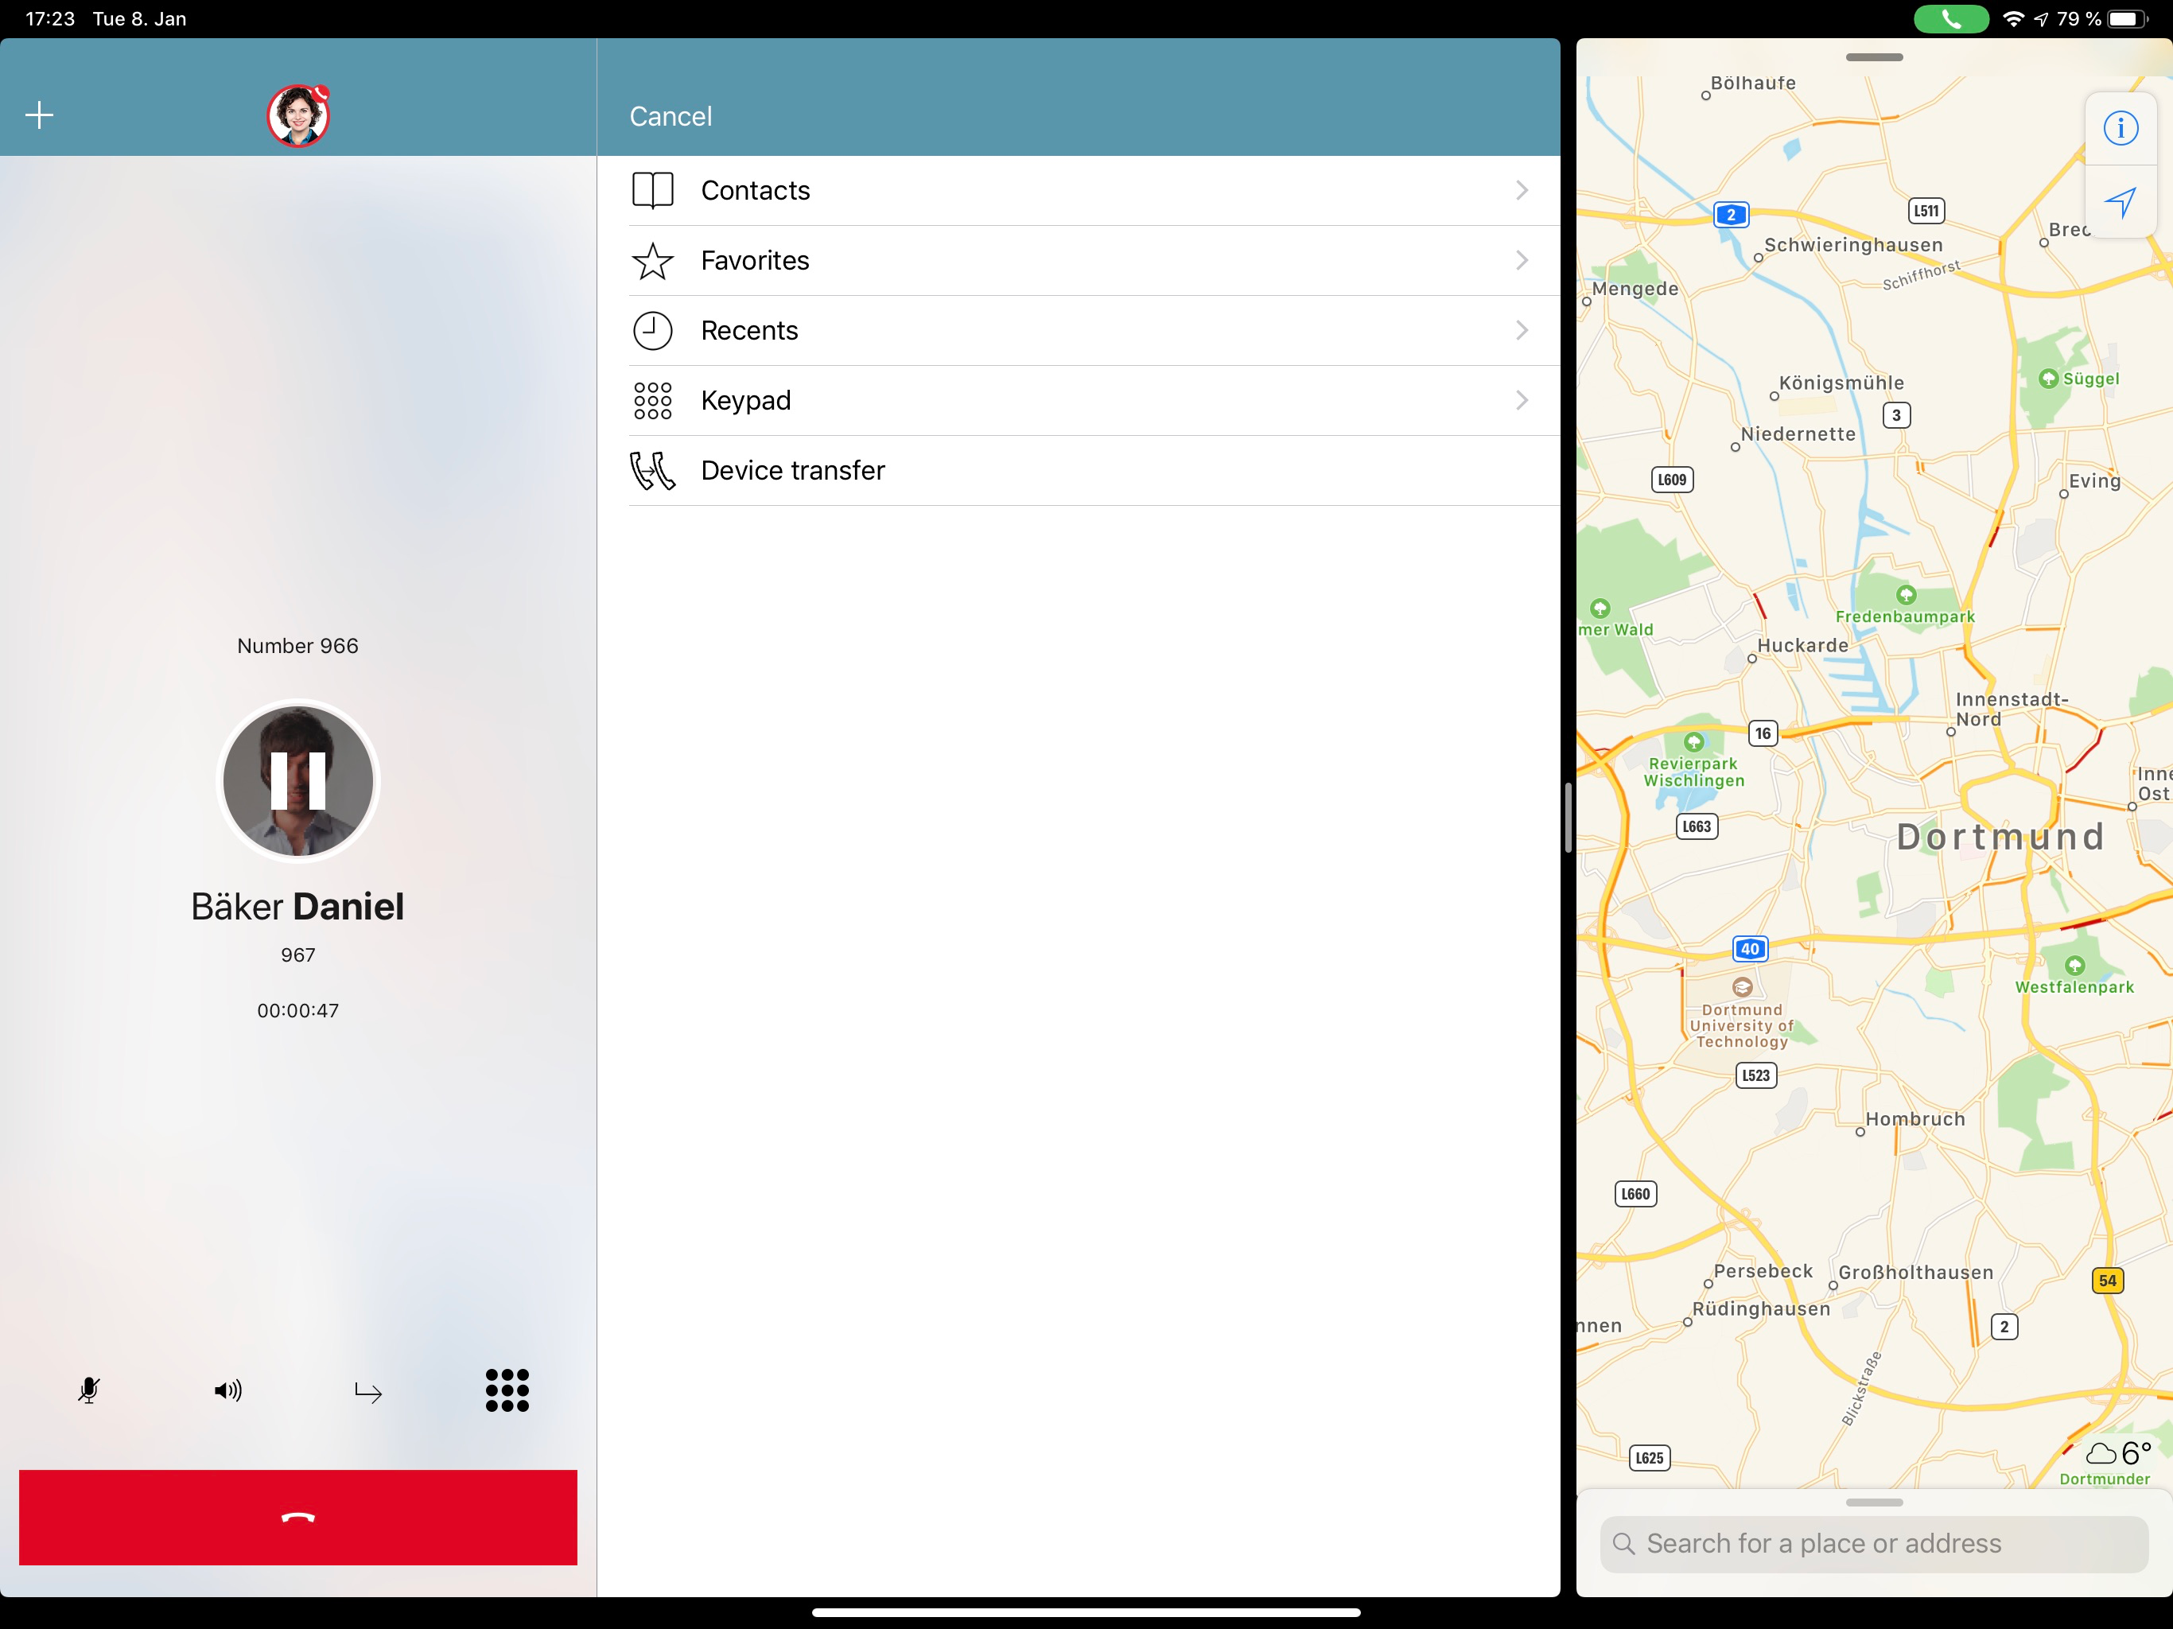Click the Maps search field

pyautogui.click(x=1873, y=1544)
